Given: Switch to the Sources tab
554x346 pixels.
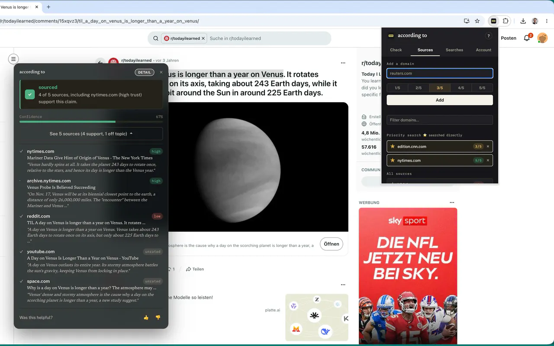Looking at the screenshot, I should coord(425,50).
